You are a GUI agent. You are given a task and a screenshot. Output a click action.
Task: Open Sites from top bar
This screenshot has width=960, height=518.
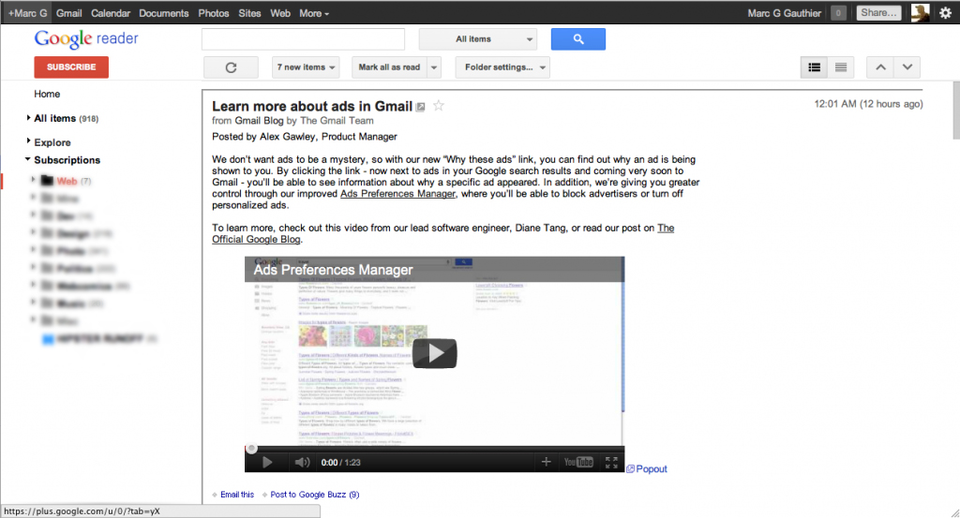click(249, 13)
